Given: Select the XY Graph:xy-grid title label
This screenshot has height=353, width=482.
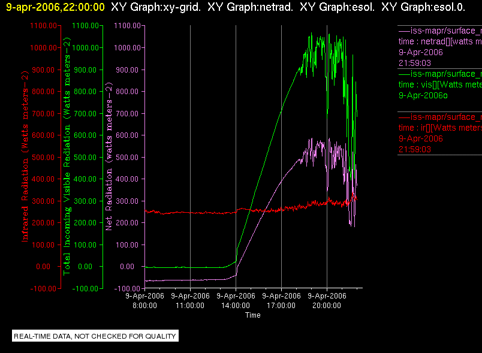Looking at the screenshot, I should 156,7.
